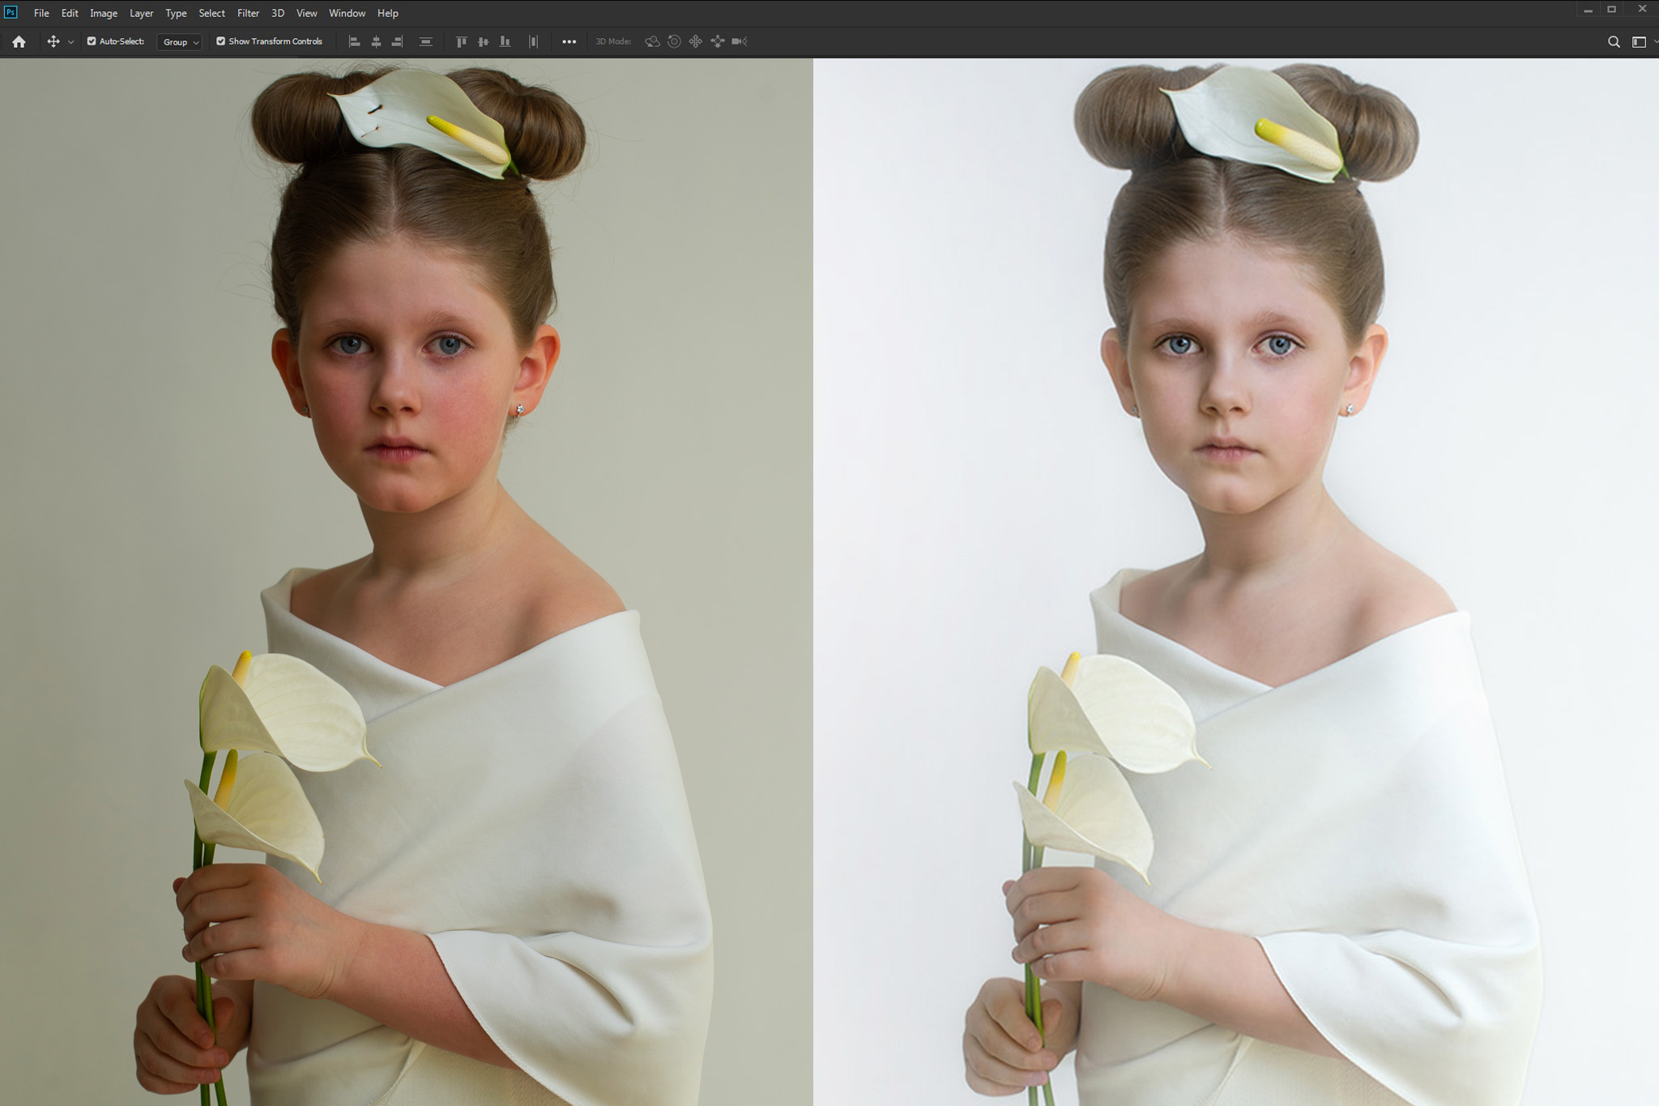Toggle the Auto-Select checkbox
The height and width of the screenshot is (1106, 1659).
point(92,41)
